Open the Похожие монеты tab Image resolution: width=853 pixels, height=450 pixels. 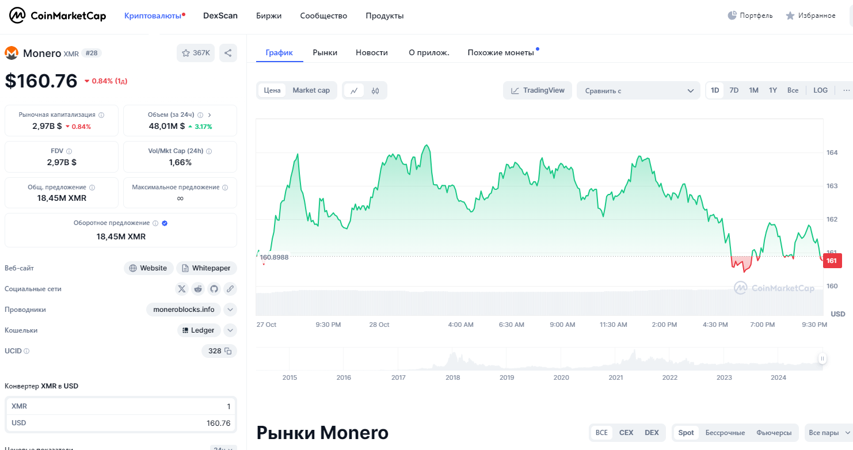pos(501,52)
